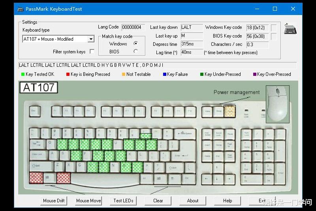
Task: Click the Mouse Move button
Action: click(x=88, y=201)
